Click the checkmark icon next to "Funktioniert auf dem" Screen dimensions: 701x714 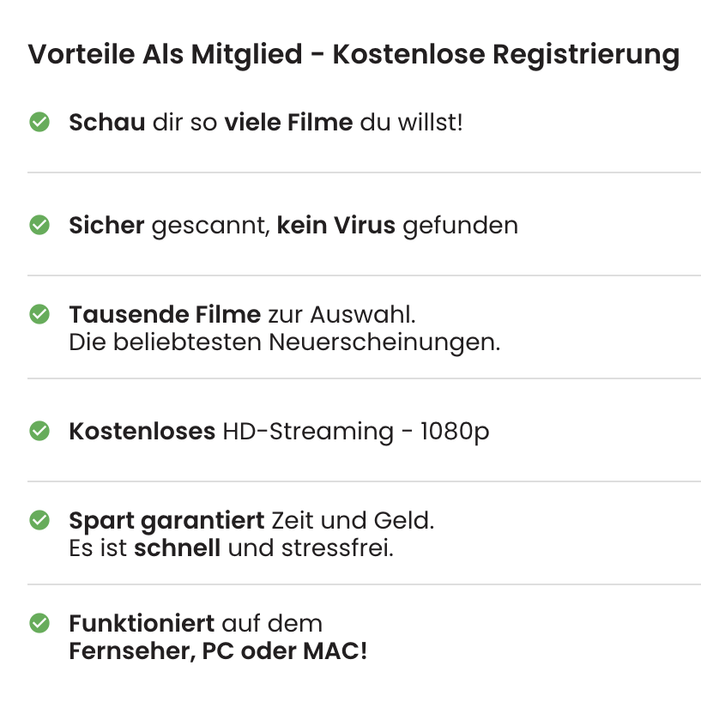click(x=39, y=623)
